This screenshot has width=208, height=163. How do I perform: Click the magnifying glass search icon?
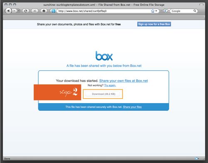(195, 11)
